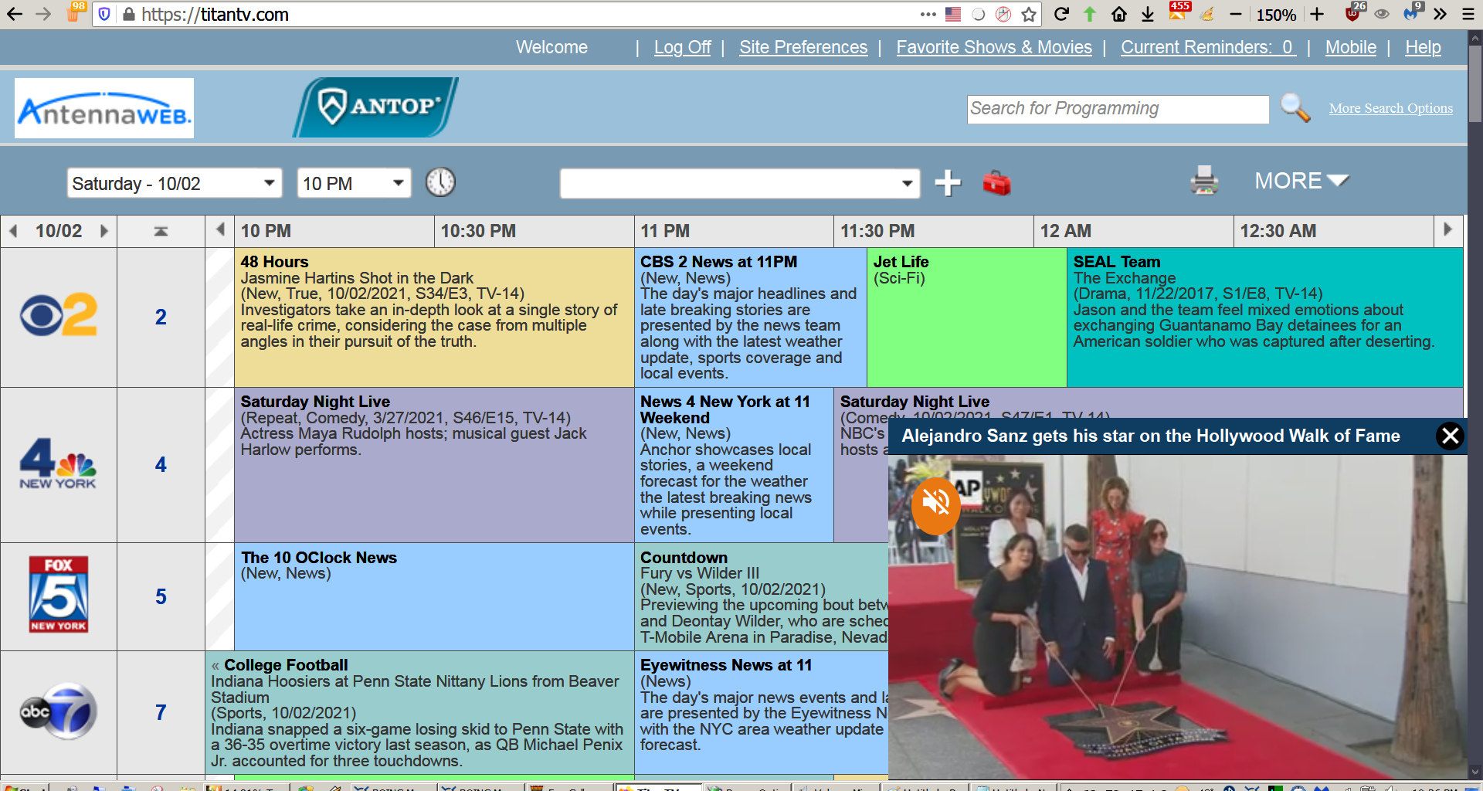Click the white plus icon to add lineup

pos(948,183)
